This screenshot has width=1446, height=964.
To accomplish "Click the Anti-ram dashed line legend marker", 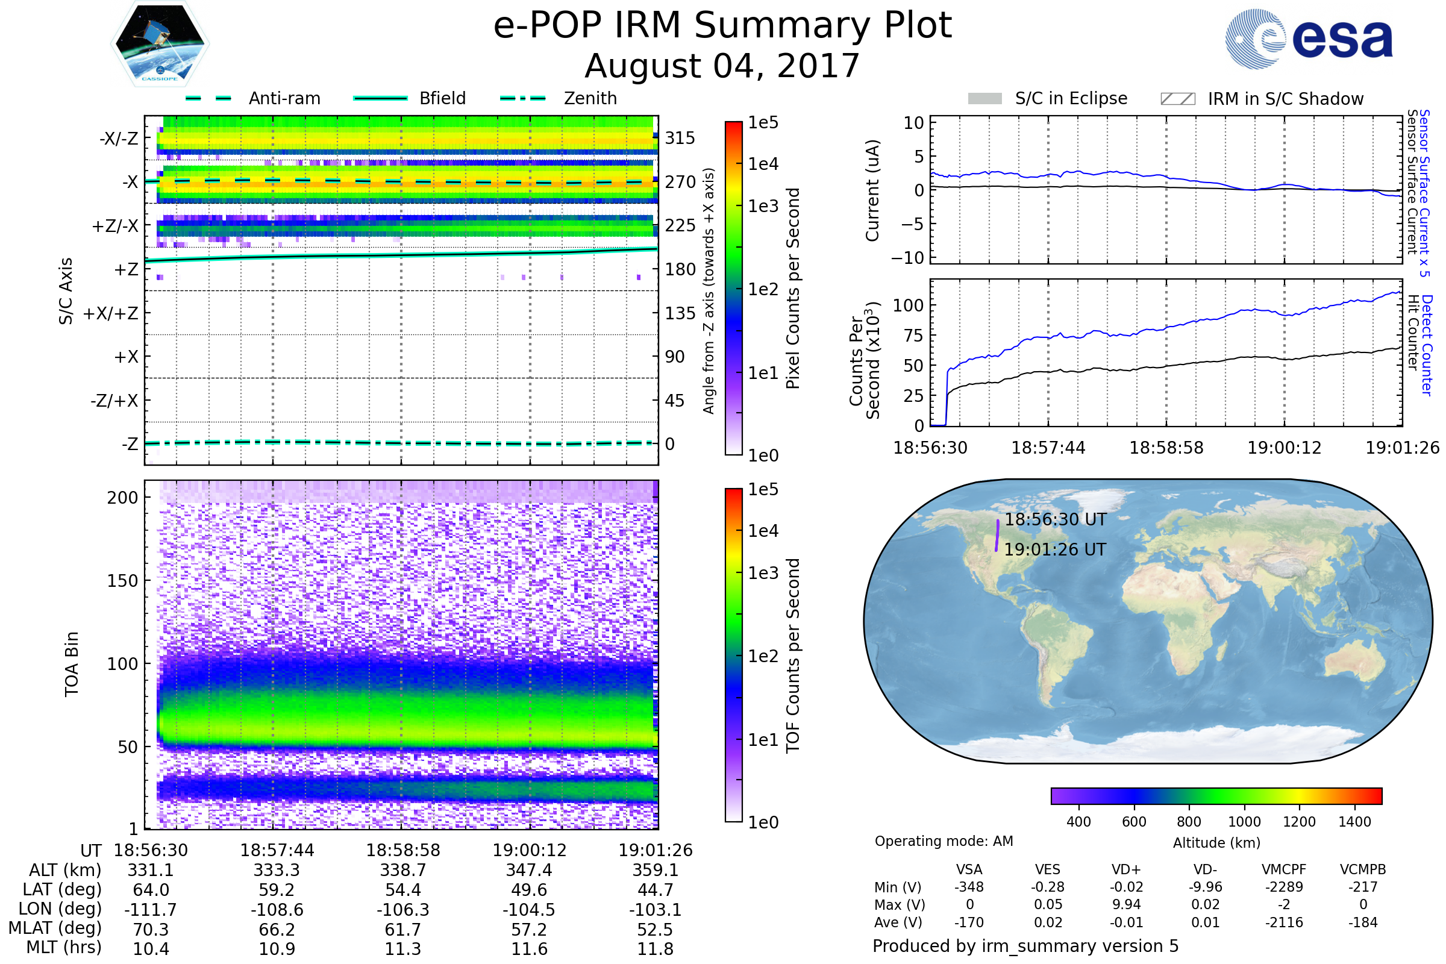I will (x=208, y=98).
